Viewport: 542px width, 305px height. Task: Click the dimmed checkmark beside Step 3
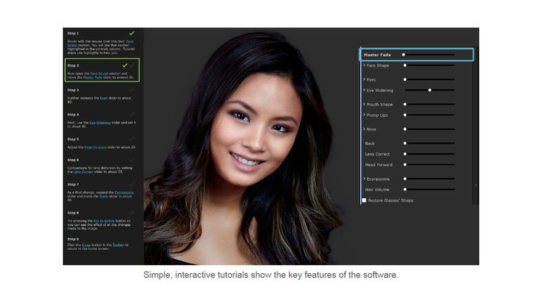click(x=132, y=90)
